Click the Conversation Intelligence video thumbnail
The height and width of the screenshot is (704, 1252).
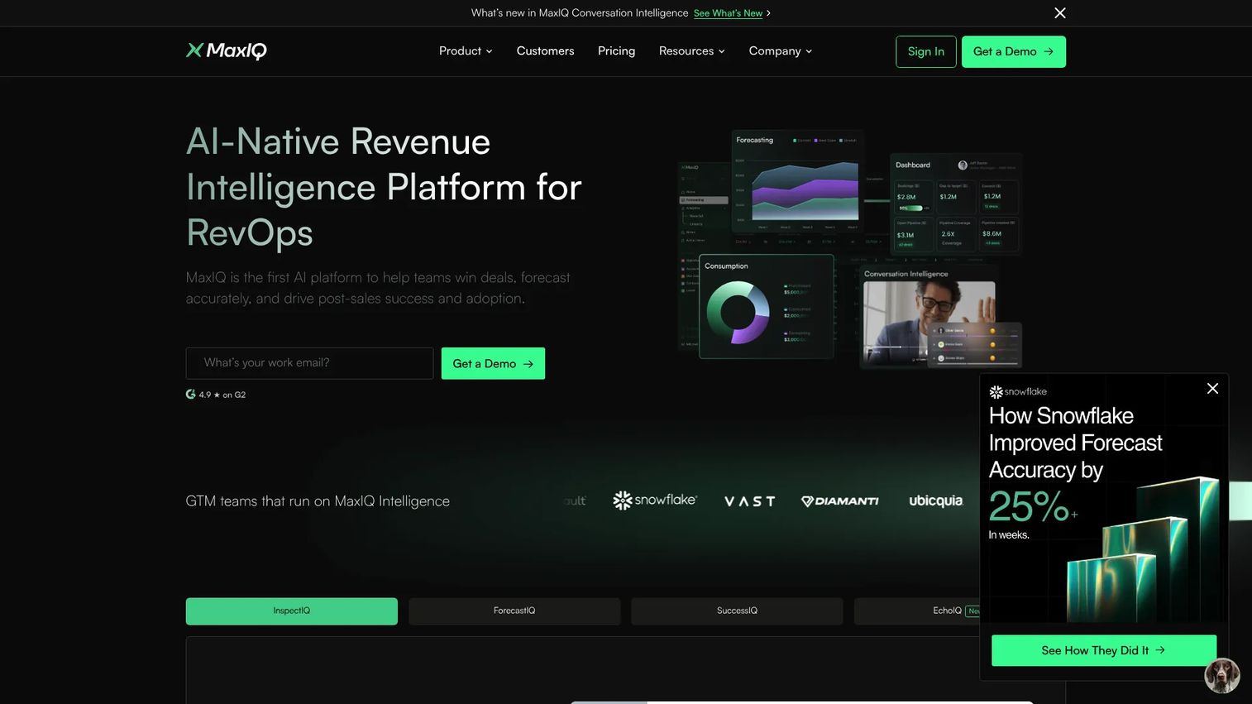[929, 323]
